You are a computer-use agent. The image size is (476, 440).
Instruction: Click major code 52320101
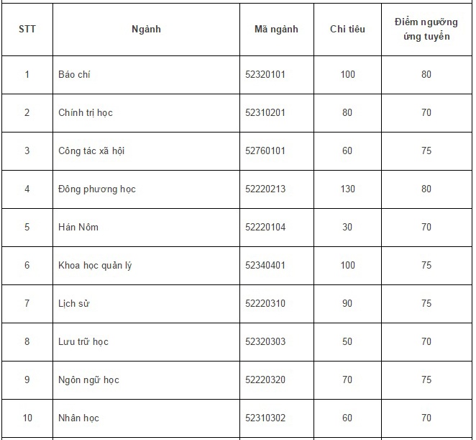click(265, 75)
